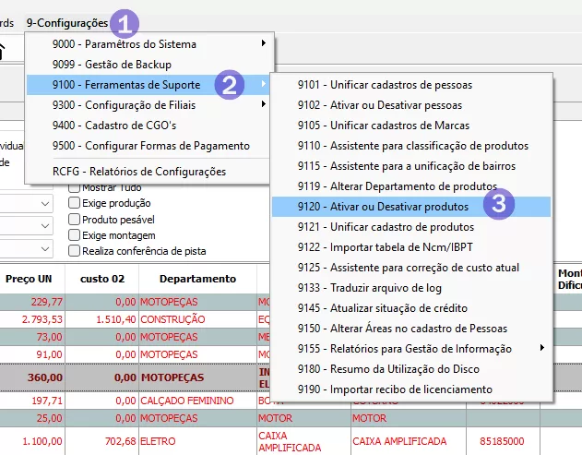Select 9120 - Ativar ou Desativar produtos

coord(383,206)
